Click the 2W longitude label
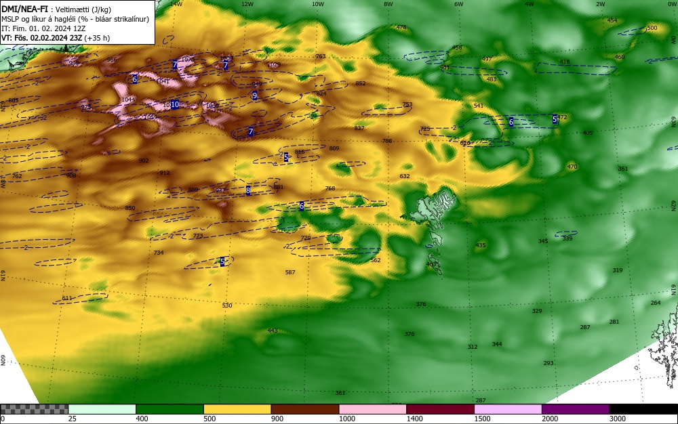 coord(600,4)
